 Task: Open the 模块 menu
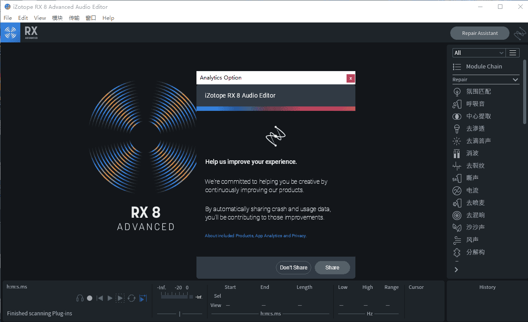pyautogui.click(x=57, y=18)
